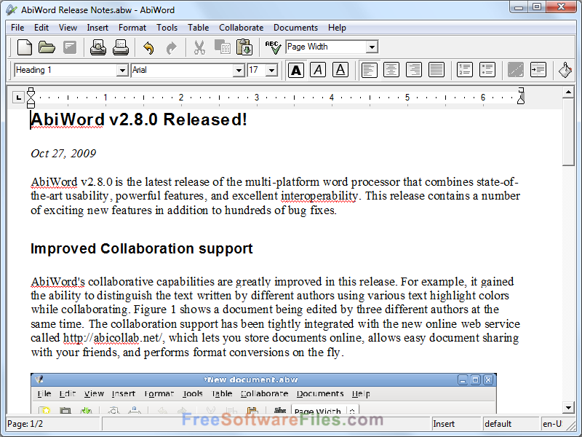The image size is (582, 437).
Task: Redo the last undone edit
Action: tap(171, 47)
